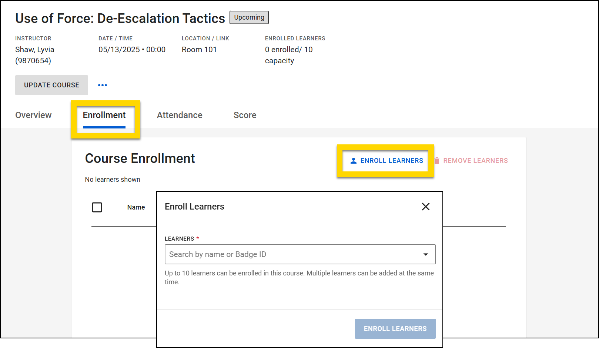Expand the Learners dropdown arrow
Screen dimensions: 599x348
(x=425, y=254)
